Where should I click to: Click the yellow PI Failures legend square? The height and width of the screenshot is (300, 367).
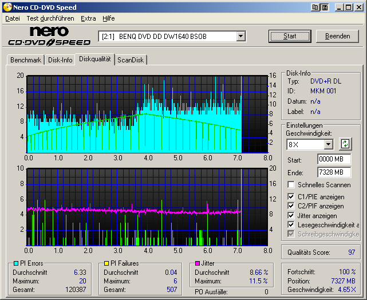tap(106, 263)
